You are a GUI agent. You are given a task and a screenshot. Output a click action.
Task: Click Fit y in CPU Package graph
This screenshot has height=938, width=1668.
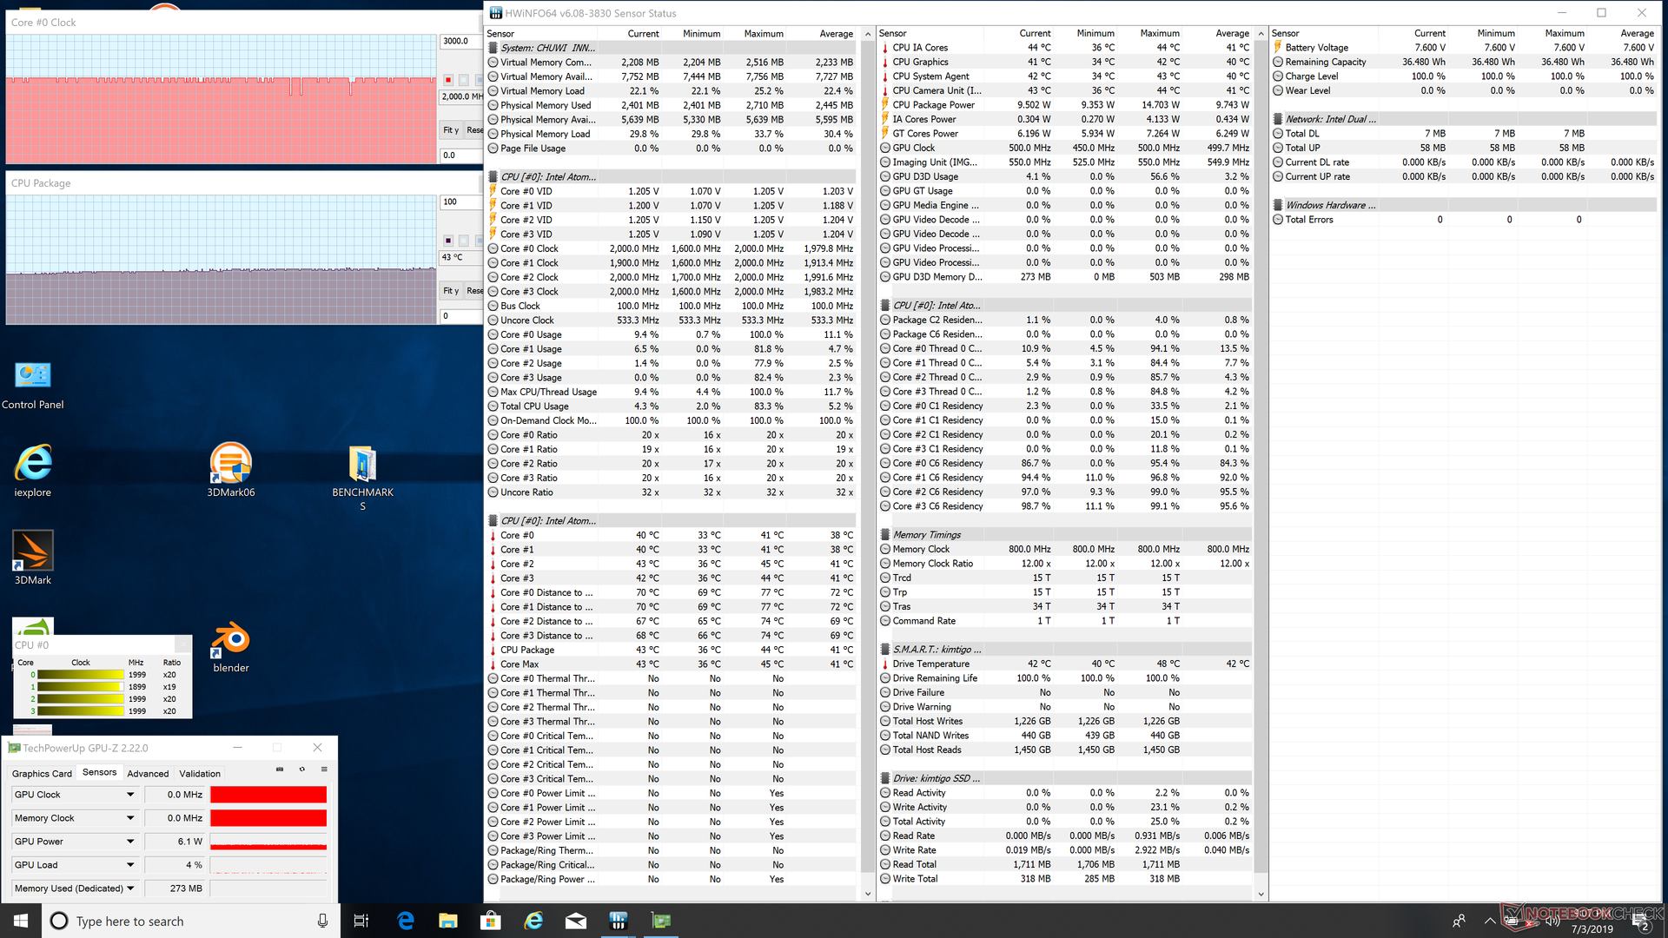tap(451, 291)
